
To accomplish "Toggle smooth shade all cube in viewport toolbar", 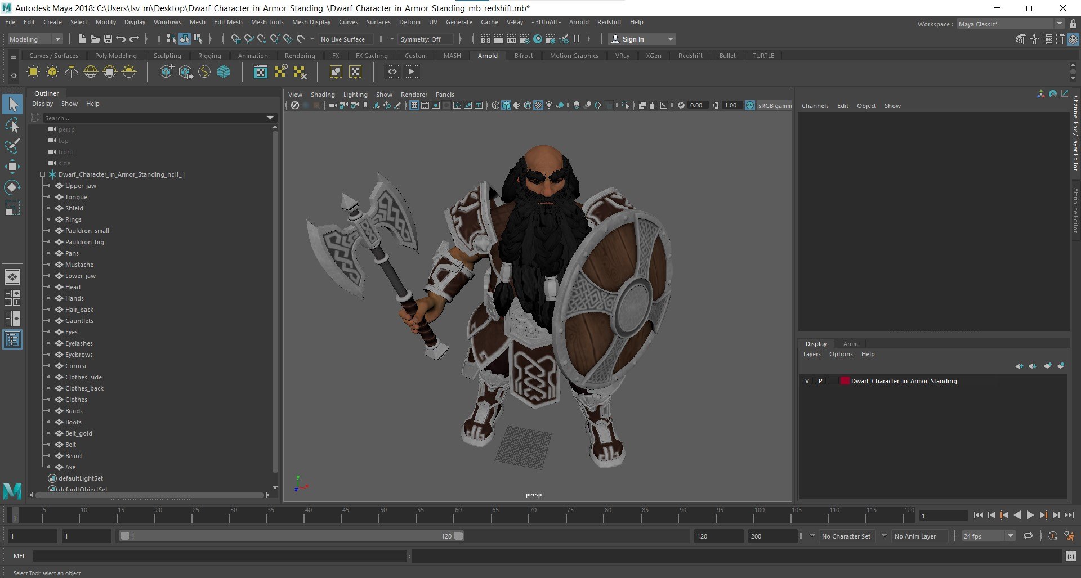I will click(x=506, y=105).
